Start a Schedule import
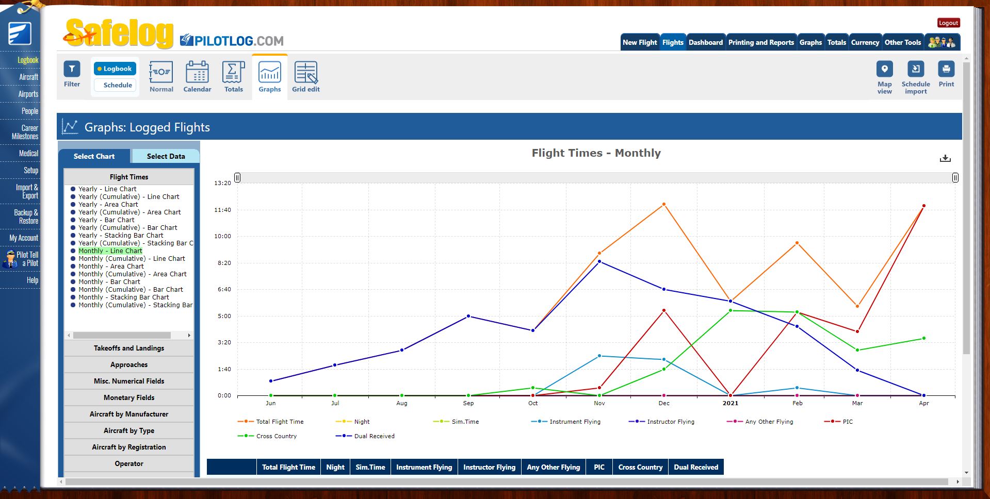The width and height of the screenshot is (990, 499). tap(915, 75)
